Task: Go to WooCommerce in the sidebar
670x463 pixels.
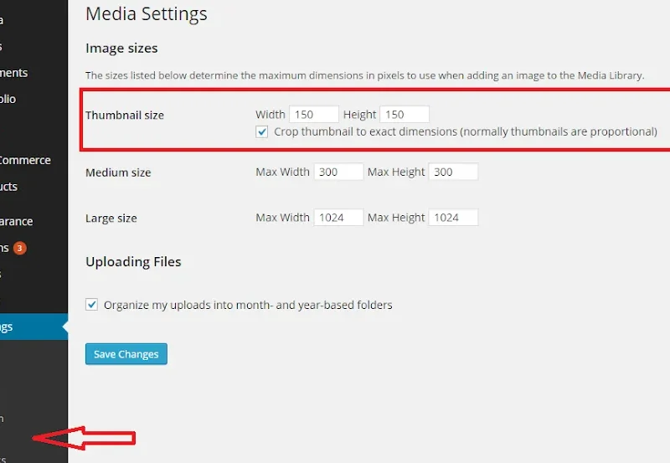Action: pos(25,160)
